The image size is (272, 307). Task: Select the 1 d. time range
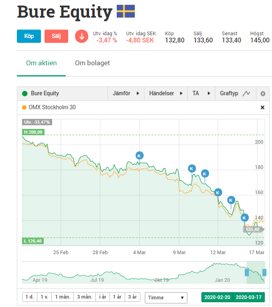tap(30, 297)
